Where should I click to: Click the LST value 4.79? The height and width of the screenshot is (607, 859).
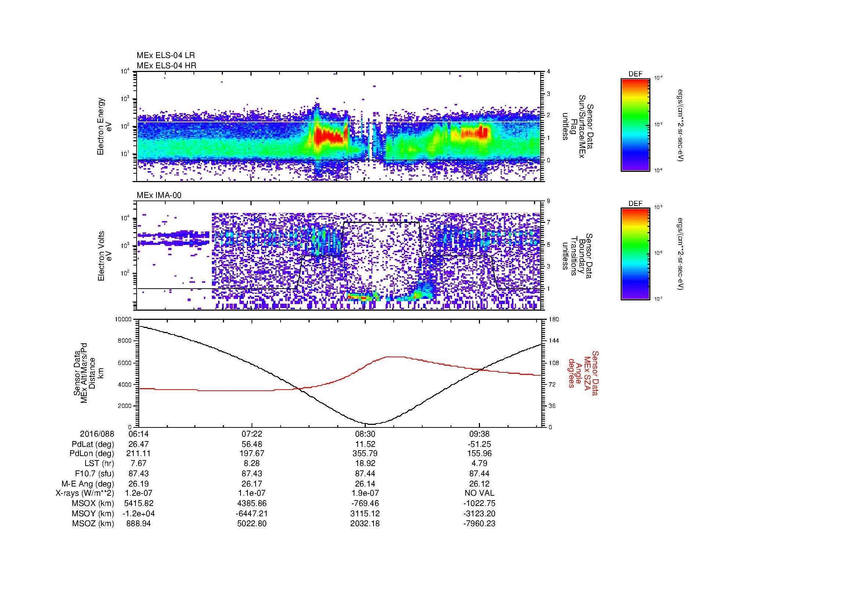(x=479, y=464)
